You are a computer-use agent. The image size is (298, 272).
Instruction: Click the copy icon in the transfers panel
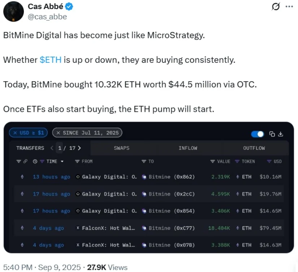(272, 134)
